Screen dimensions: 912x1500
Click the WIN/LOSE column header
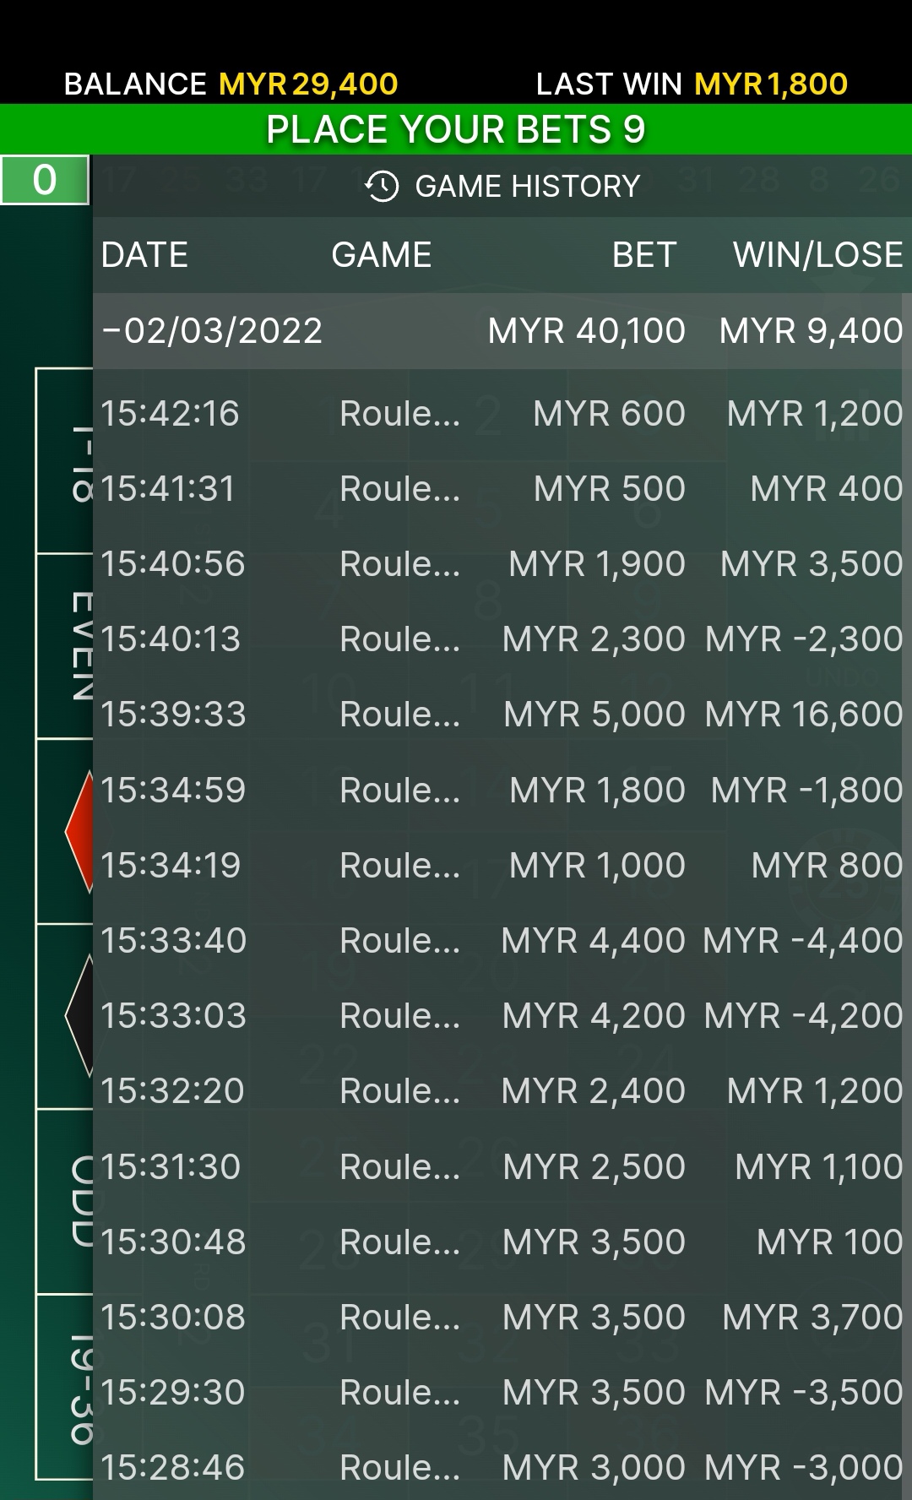817,255
